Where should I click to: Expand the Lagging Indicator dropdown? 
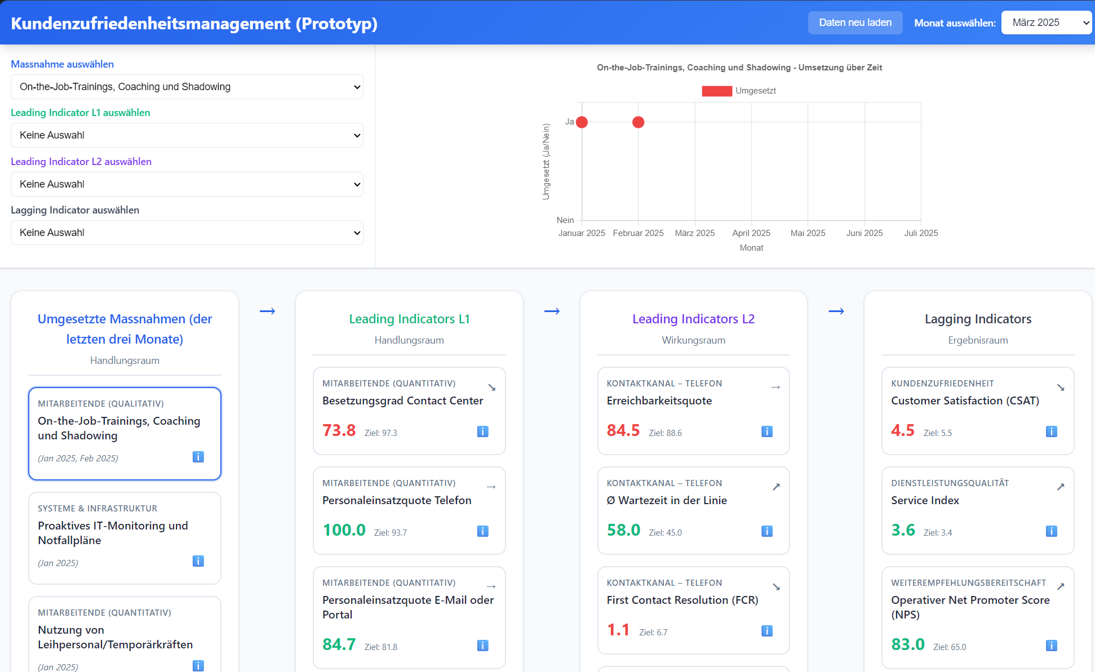click(187, 233)
